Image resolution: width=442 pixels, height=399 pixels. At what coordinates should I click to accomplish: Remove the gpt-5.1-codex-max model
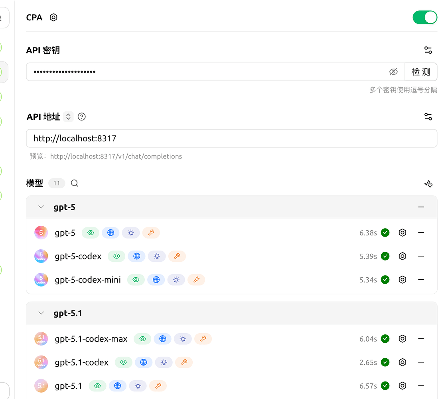click(x=421, y=339)
